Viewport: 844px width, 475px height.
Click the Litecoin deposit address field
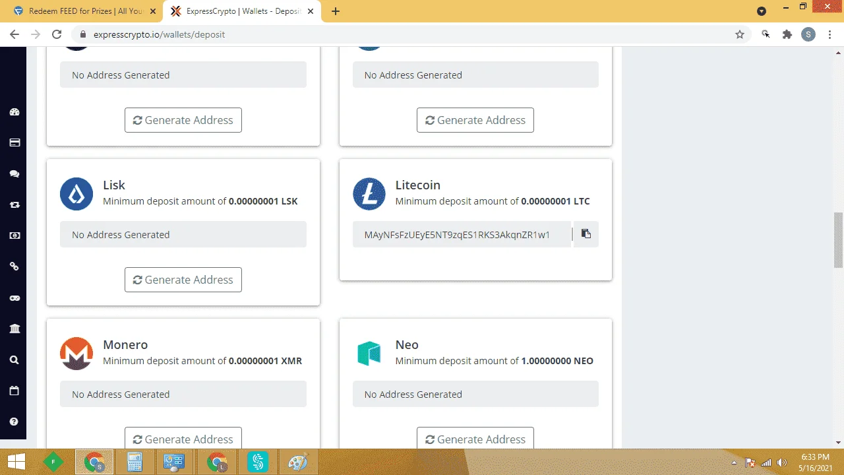pos(462,234)
